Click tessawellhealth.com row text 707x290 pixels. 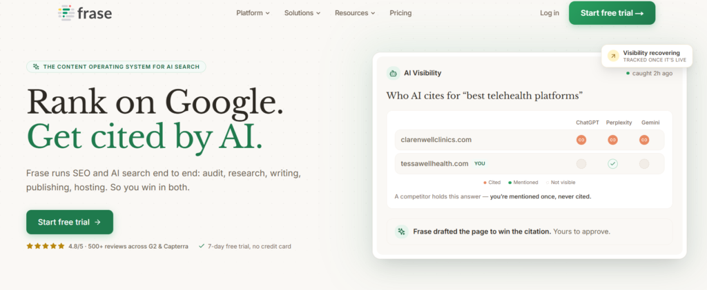(435, 164)
